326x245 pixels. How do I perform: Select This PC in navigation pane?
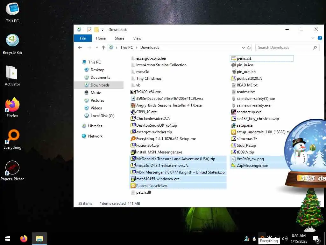(94, 62)
